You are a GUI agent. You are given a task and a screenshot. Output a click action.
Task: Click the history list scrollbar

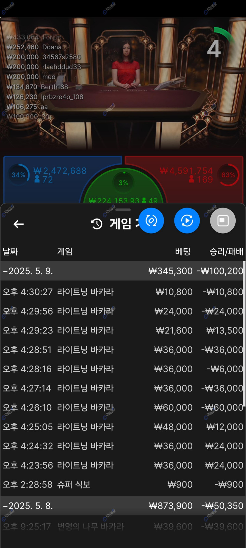[244, 334]
